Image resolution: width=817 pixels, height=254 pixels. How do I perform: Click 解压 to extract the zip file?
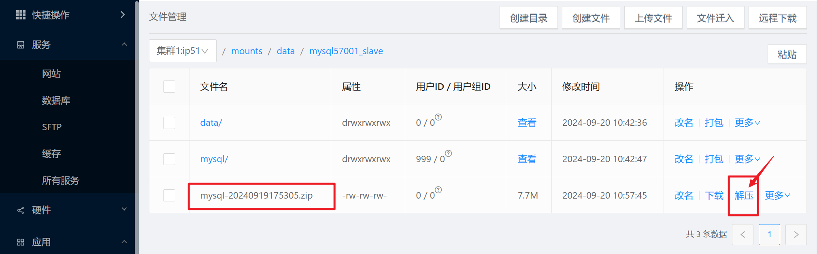(744, 195)
